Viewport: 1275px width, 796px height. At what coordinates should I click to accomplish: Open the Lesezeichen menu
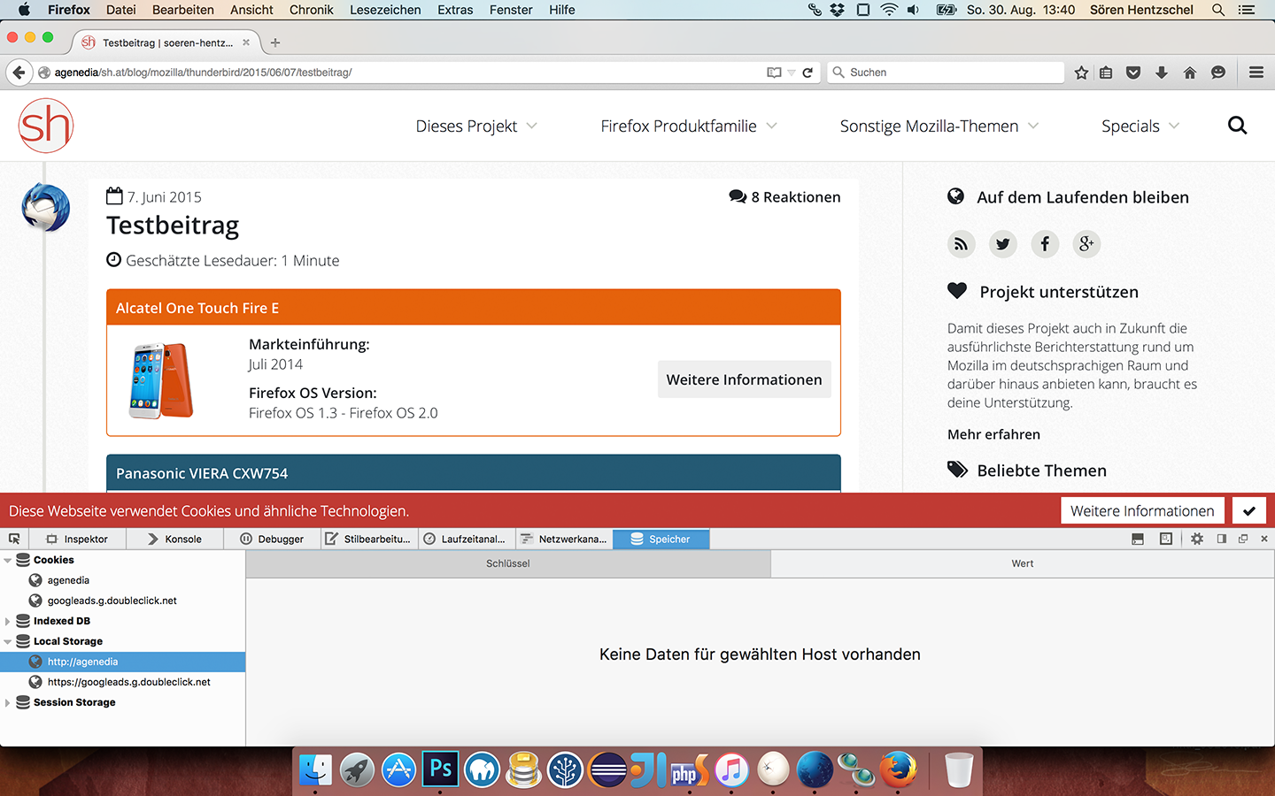click(385, 10)
